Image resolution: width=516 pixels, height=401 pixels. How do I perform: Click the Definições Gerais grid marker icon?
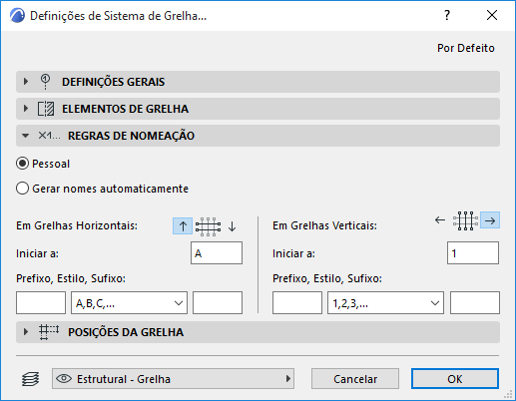pyautogui.click(x=45, y=82)
